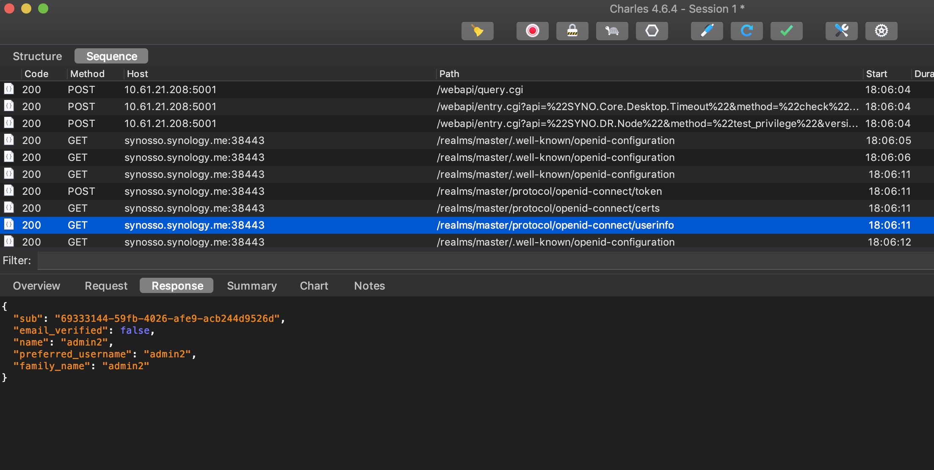Open the Chart tab

[x=314, y=286]
